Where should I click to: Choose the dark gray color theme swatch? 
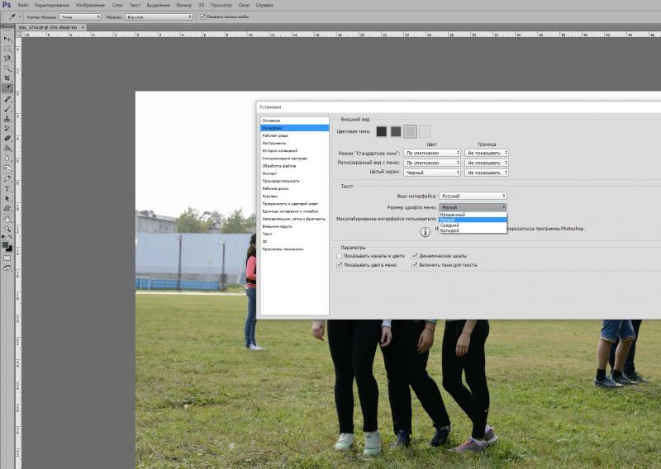click(396, 132)
